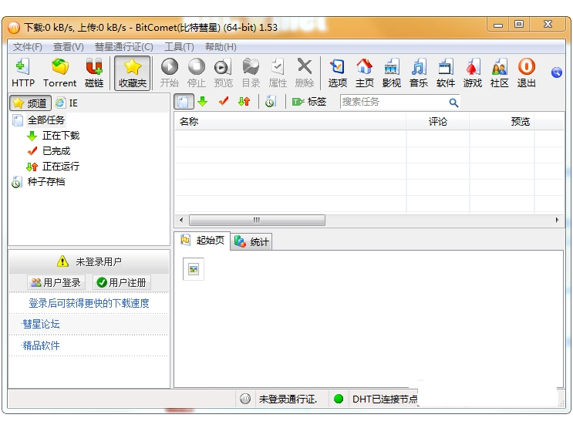
Task: Toggle the running up-down arrows filter
Action: [244, 101]
